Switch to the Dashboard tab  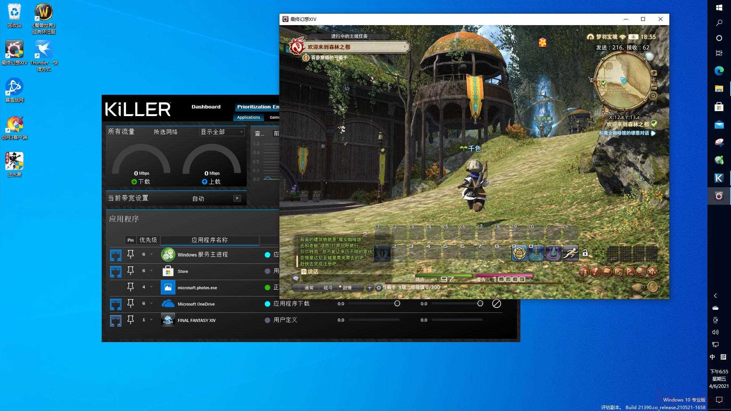206,107
